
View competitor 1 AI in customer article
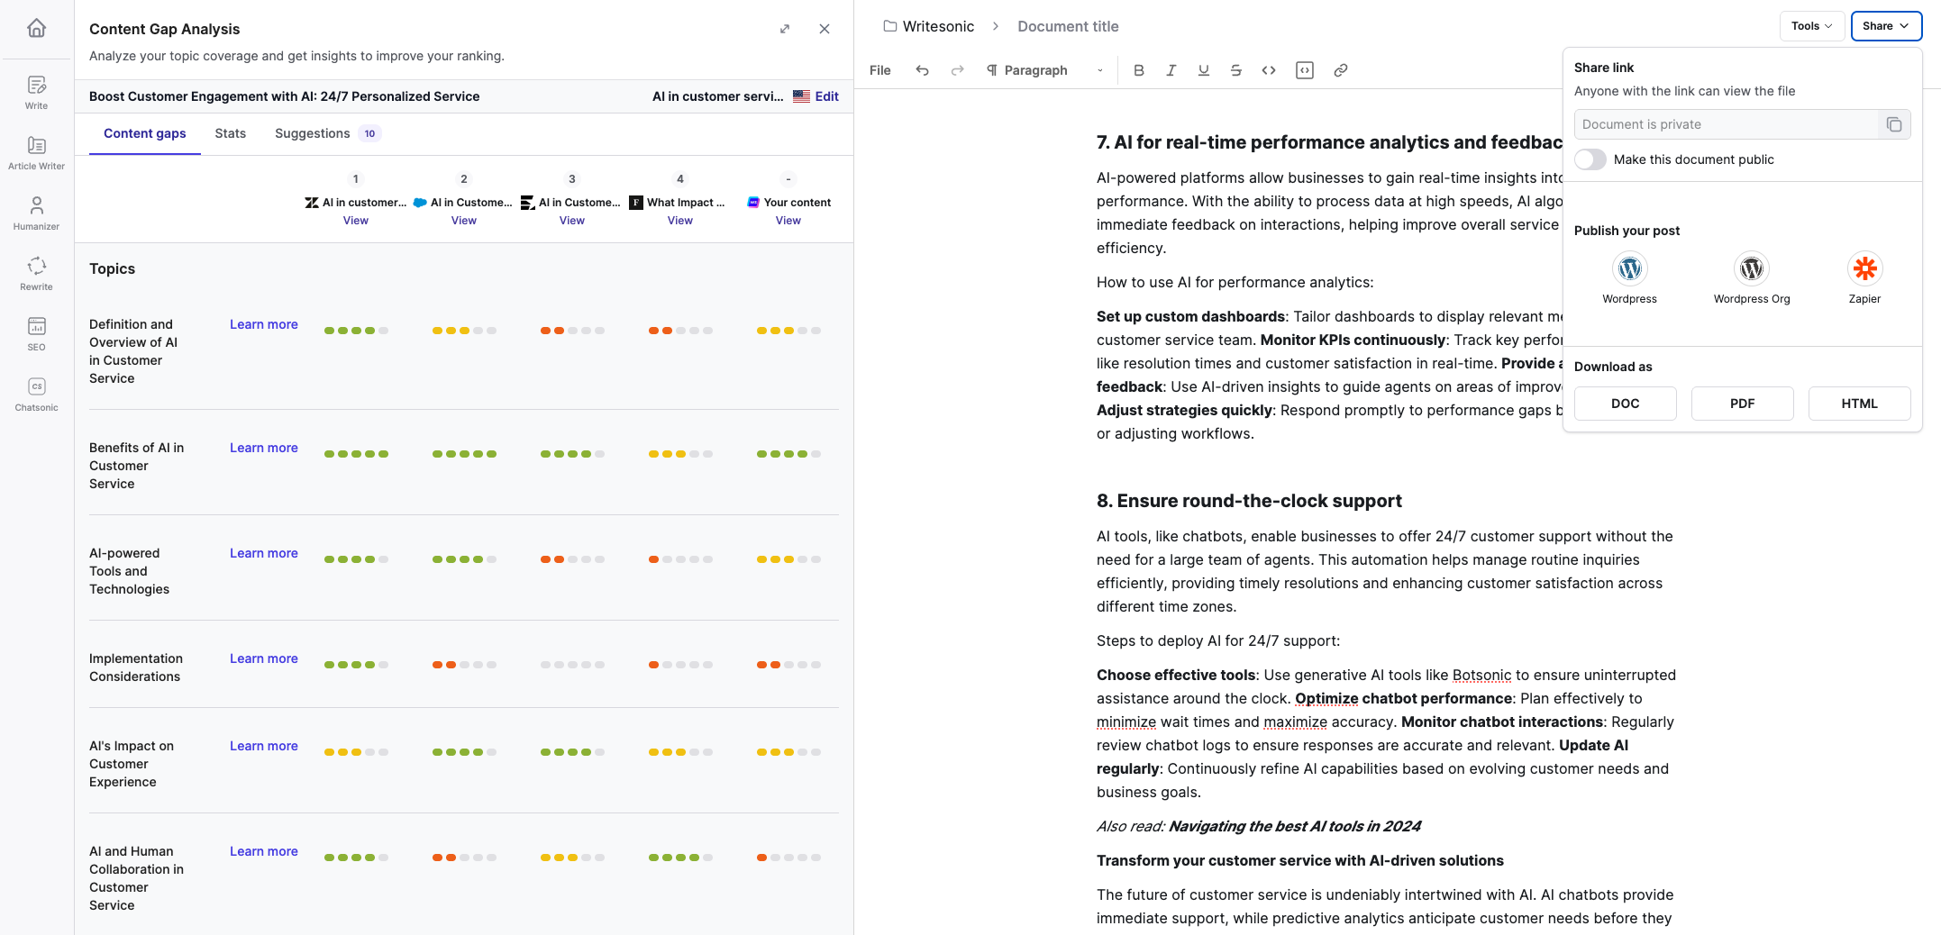(x=355, y=221)
